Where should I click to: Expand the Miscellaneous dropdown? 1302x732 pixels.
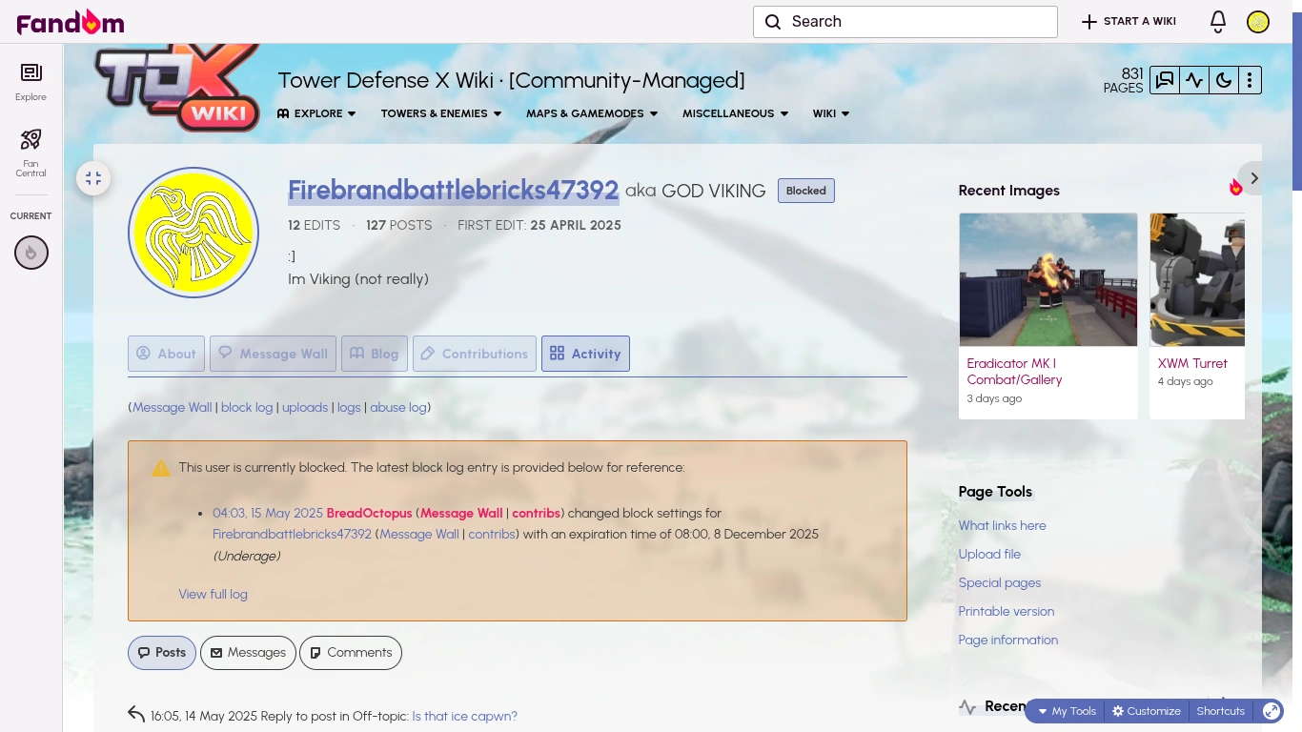click(x=734, y=113)
